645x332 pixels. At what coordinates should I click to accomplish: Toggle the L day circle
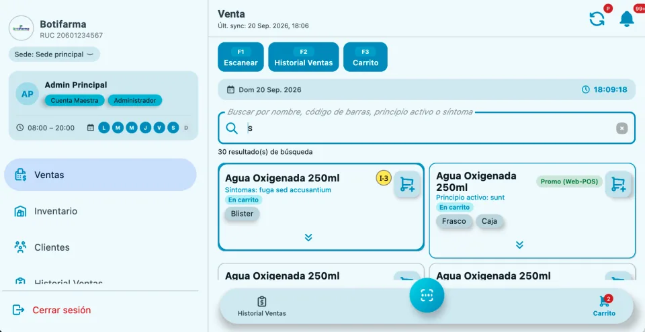pyautogui.click(x=103, y=128)
